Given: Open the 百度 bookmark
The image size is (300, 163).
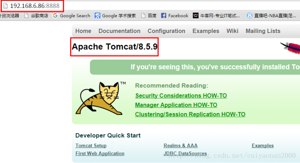Looking at the screenshot, I should 152,16.
